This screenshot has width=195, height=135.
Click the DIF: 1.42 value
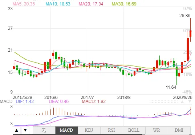tap(25, 102)
